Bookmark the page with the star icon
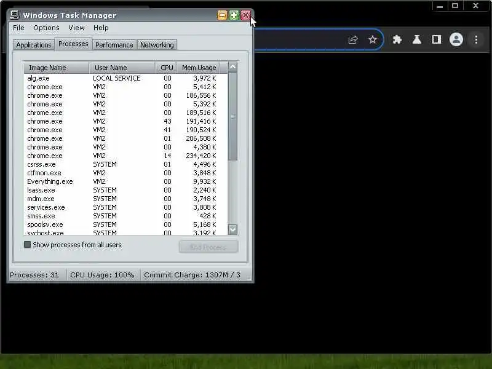The image size is (492, 369). (373, 40)
